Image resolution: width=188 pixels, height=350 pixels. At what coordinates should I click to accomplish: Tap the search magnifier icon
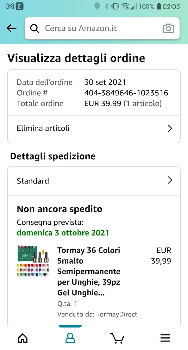click(x=35, y=28)
